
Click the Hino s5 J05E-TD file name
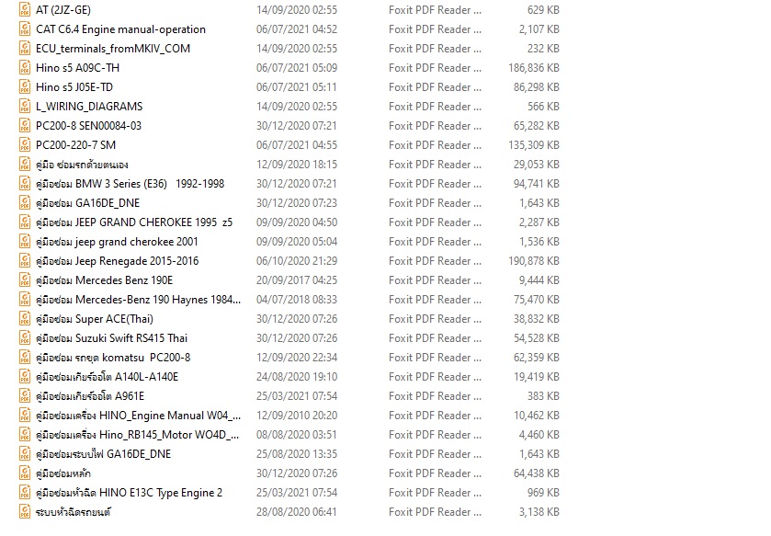[74, 87]
